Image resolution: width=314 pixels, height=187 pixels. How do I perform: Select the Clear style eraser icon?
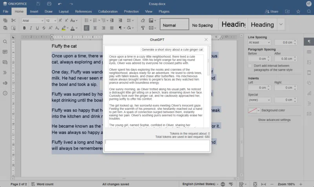[143, 20]
